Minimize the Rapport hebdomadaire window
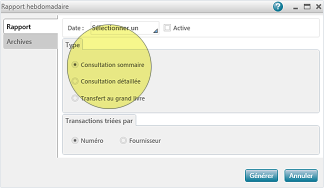The image size is (324, 188). [295, 8]
